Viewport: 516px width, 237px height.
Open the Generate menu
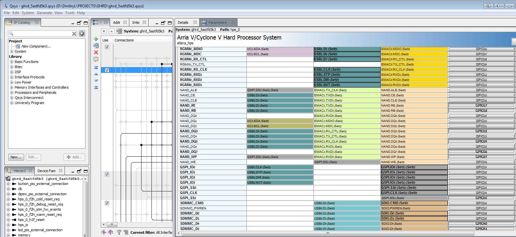[44, 13]
